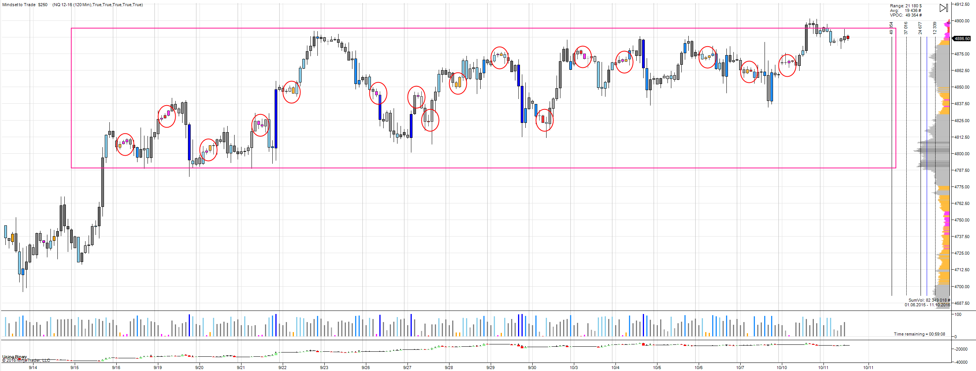Click the 9/22 date label on the time axis
This screenshot has width=976, height=371.
tap(283, 368)
